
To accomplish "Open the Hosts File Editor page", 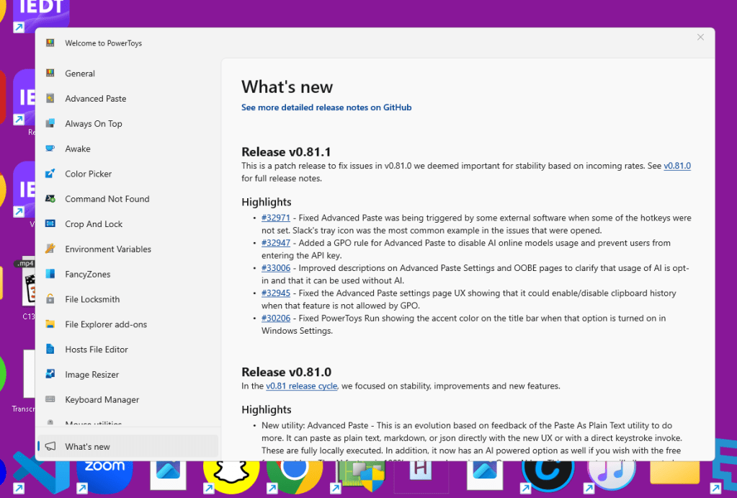I will pyautogui.click(x=128, y=350).
